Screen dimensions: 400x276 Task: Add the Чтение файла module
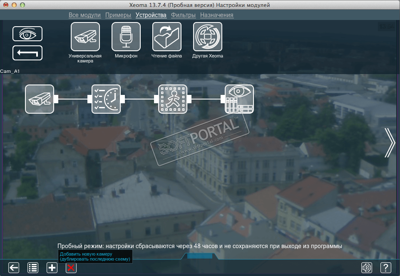click(x=167, y=37)
